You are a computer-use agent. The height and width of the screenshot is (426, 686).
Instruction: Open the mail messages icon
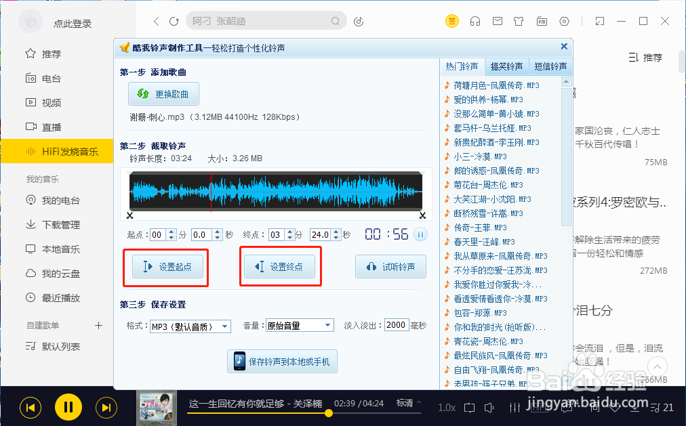click(498, 21)
